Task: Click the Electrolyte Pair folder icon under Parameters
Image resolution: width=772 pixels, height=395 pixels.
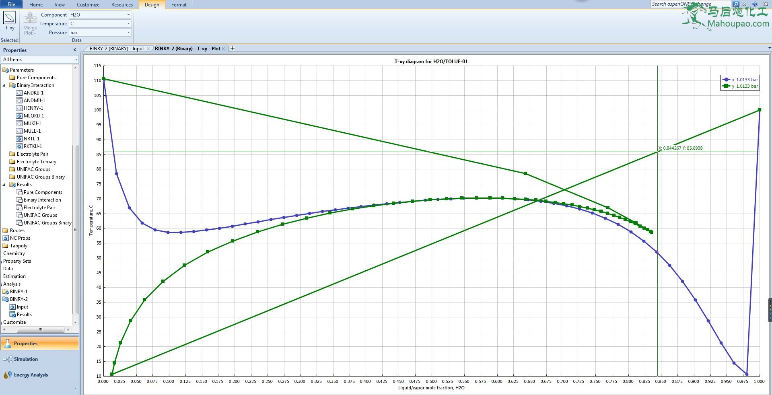Action: [x=12, y=154]
